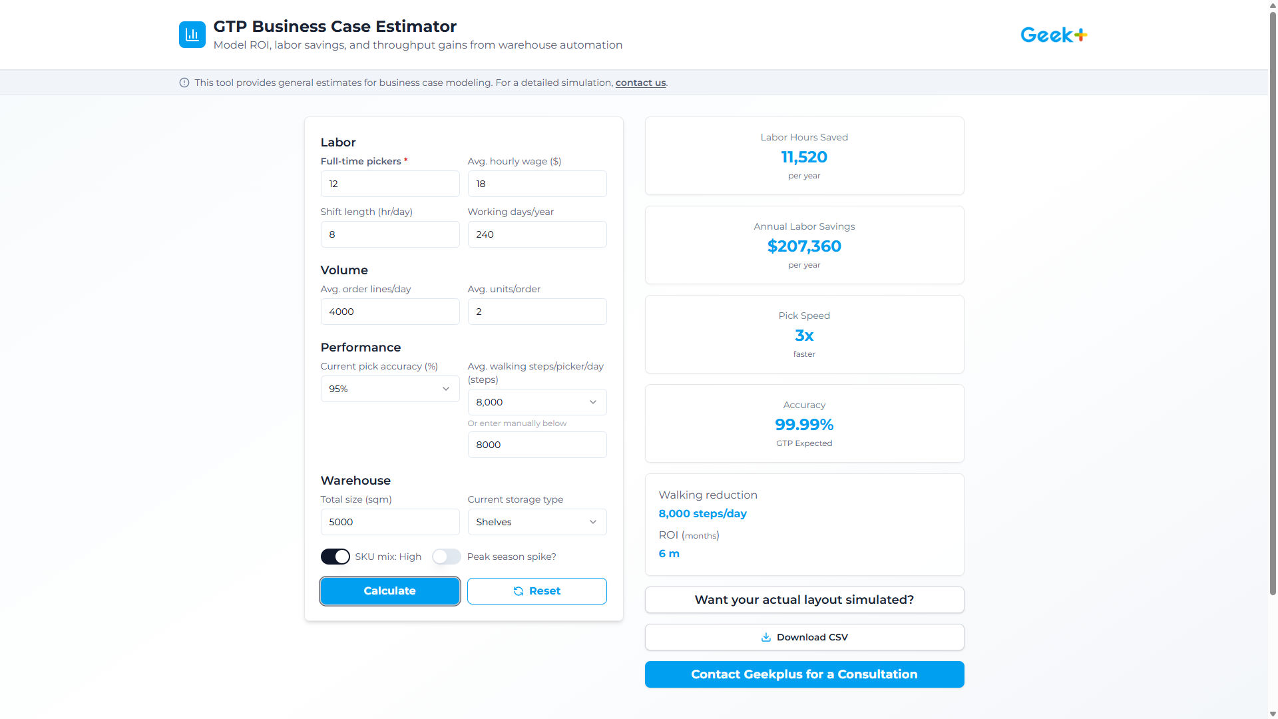Click the info circle icon in the notice banner

184,83
